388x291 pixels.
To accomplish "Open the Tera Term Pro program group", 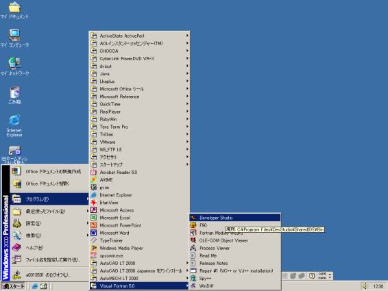I will pos(139,127).
